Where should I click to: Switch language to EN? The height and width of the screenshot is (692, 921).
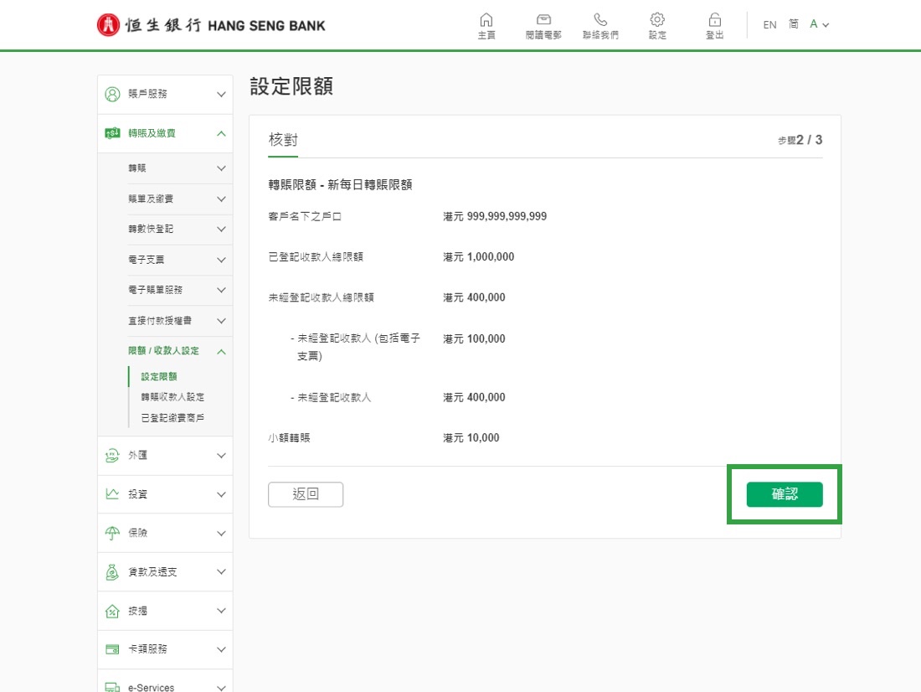coord(769,25)
